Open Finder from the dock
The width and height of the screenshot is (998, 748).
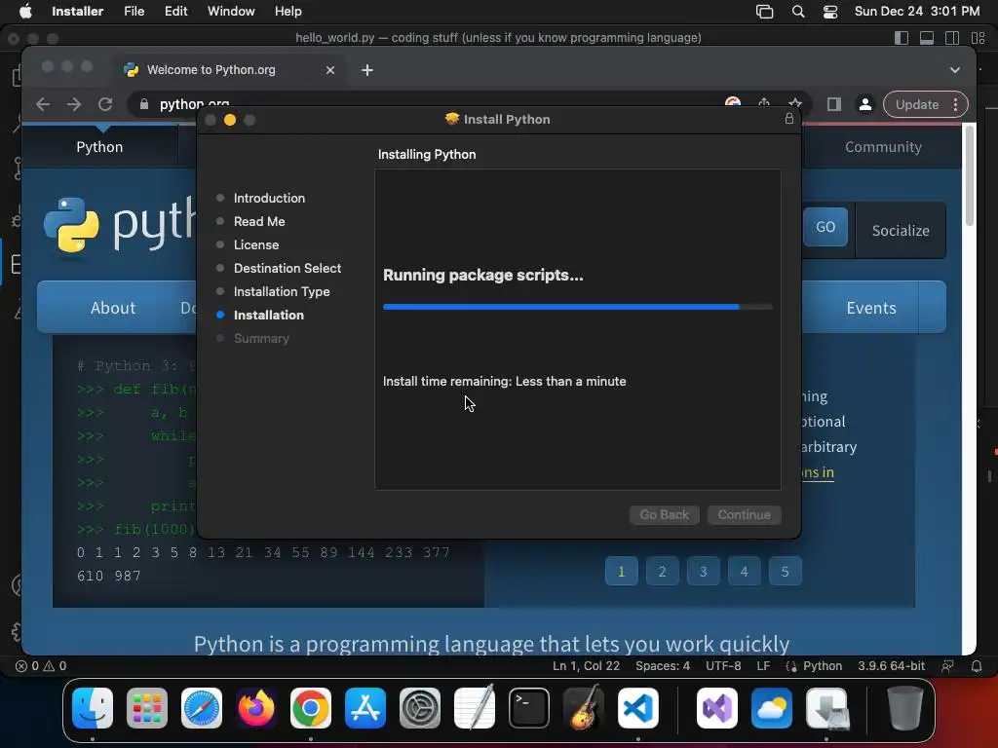[93, 708]
